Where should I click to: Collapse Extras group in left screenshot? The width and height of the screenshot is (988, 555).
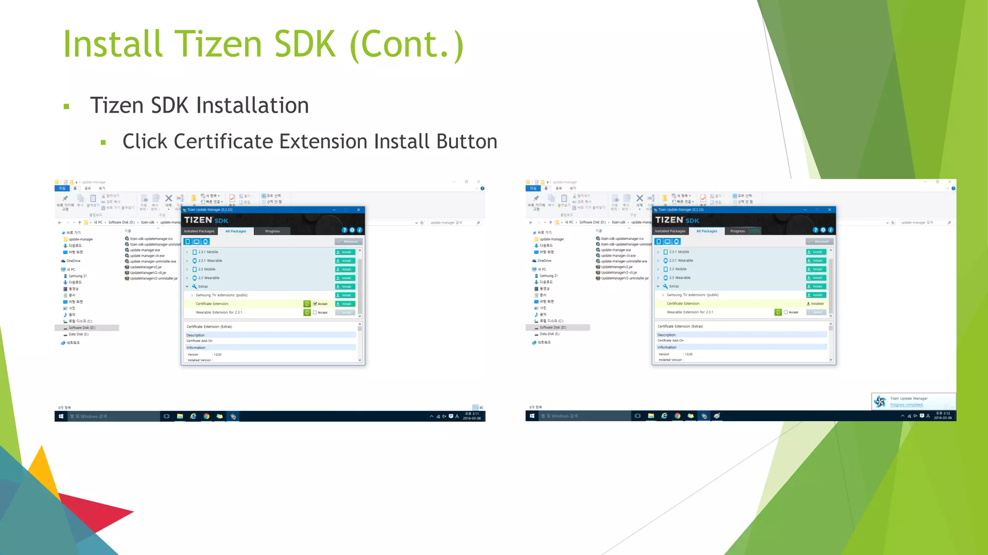pos(187,287)
